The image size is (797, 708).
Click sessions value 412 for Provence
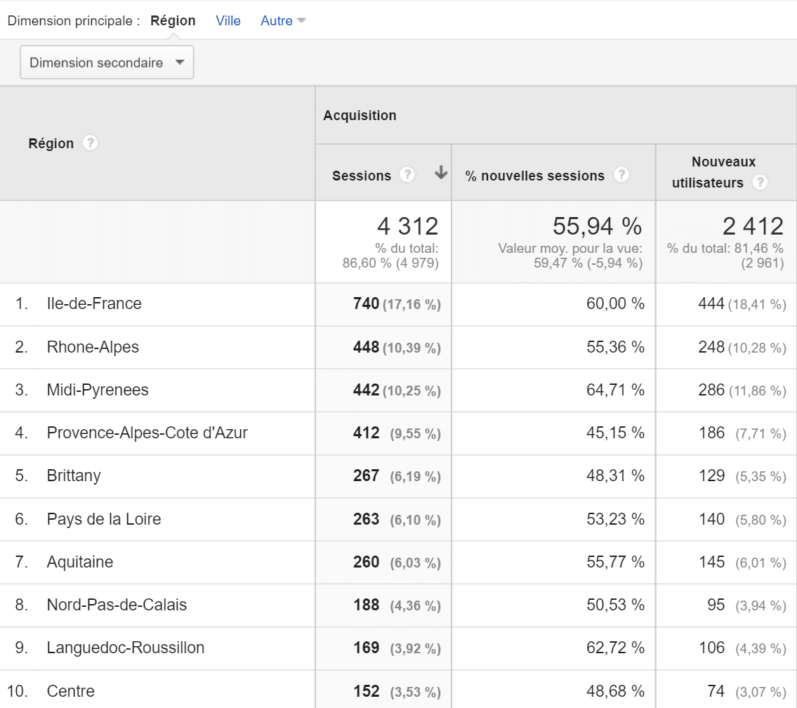366,433
